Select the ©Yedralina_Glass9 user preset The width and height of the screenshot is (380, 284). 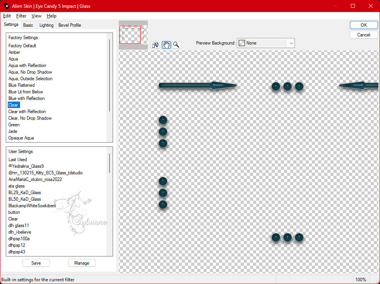tap(26, 166)
